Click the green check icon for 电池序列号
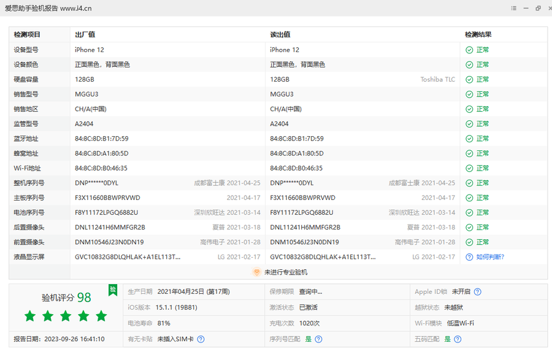 (x=469, y=213)
